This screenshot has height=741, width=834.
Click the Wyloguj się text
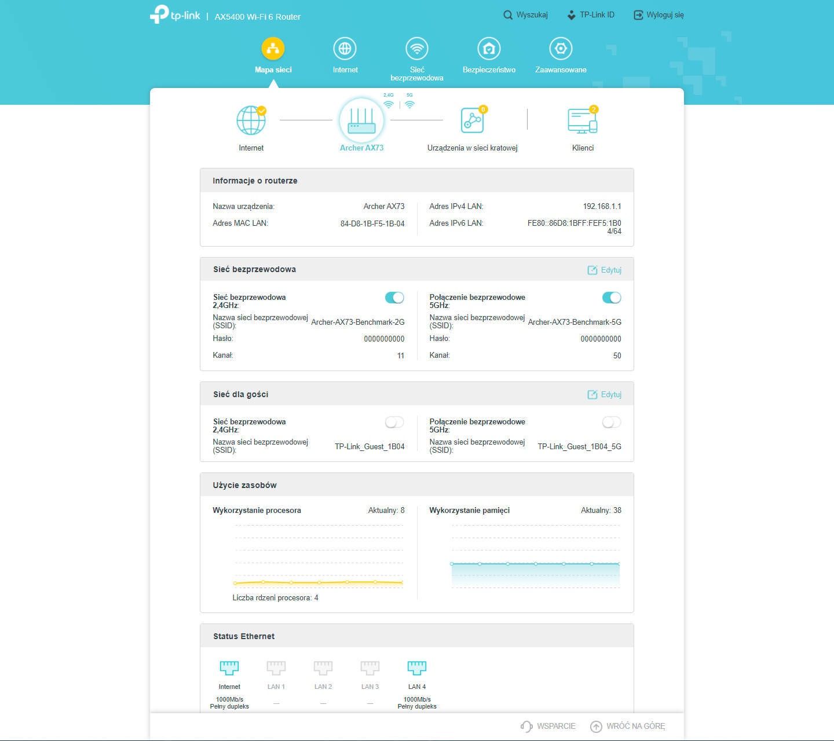click(x=665, y=15)
